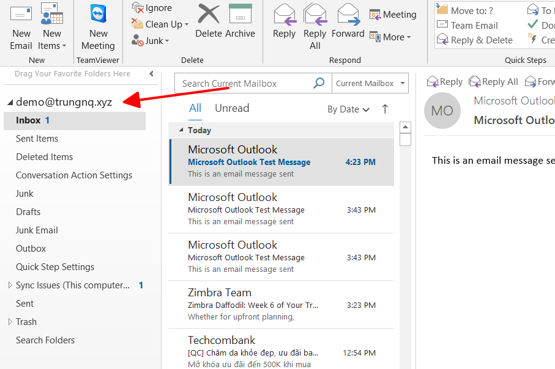Select the Team Email quick step
This screenshot has width=555, height=369.
coord(467,25)
